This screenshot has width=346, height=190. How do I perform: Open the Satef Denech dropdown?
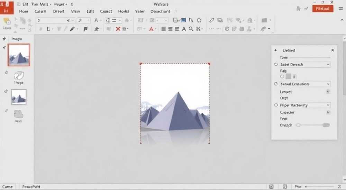(305, 65)
